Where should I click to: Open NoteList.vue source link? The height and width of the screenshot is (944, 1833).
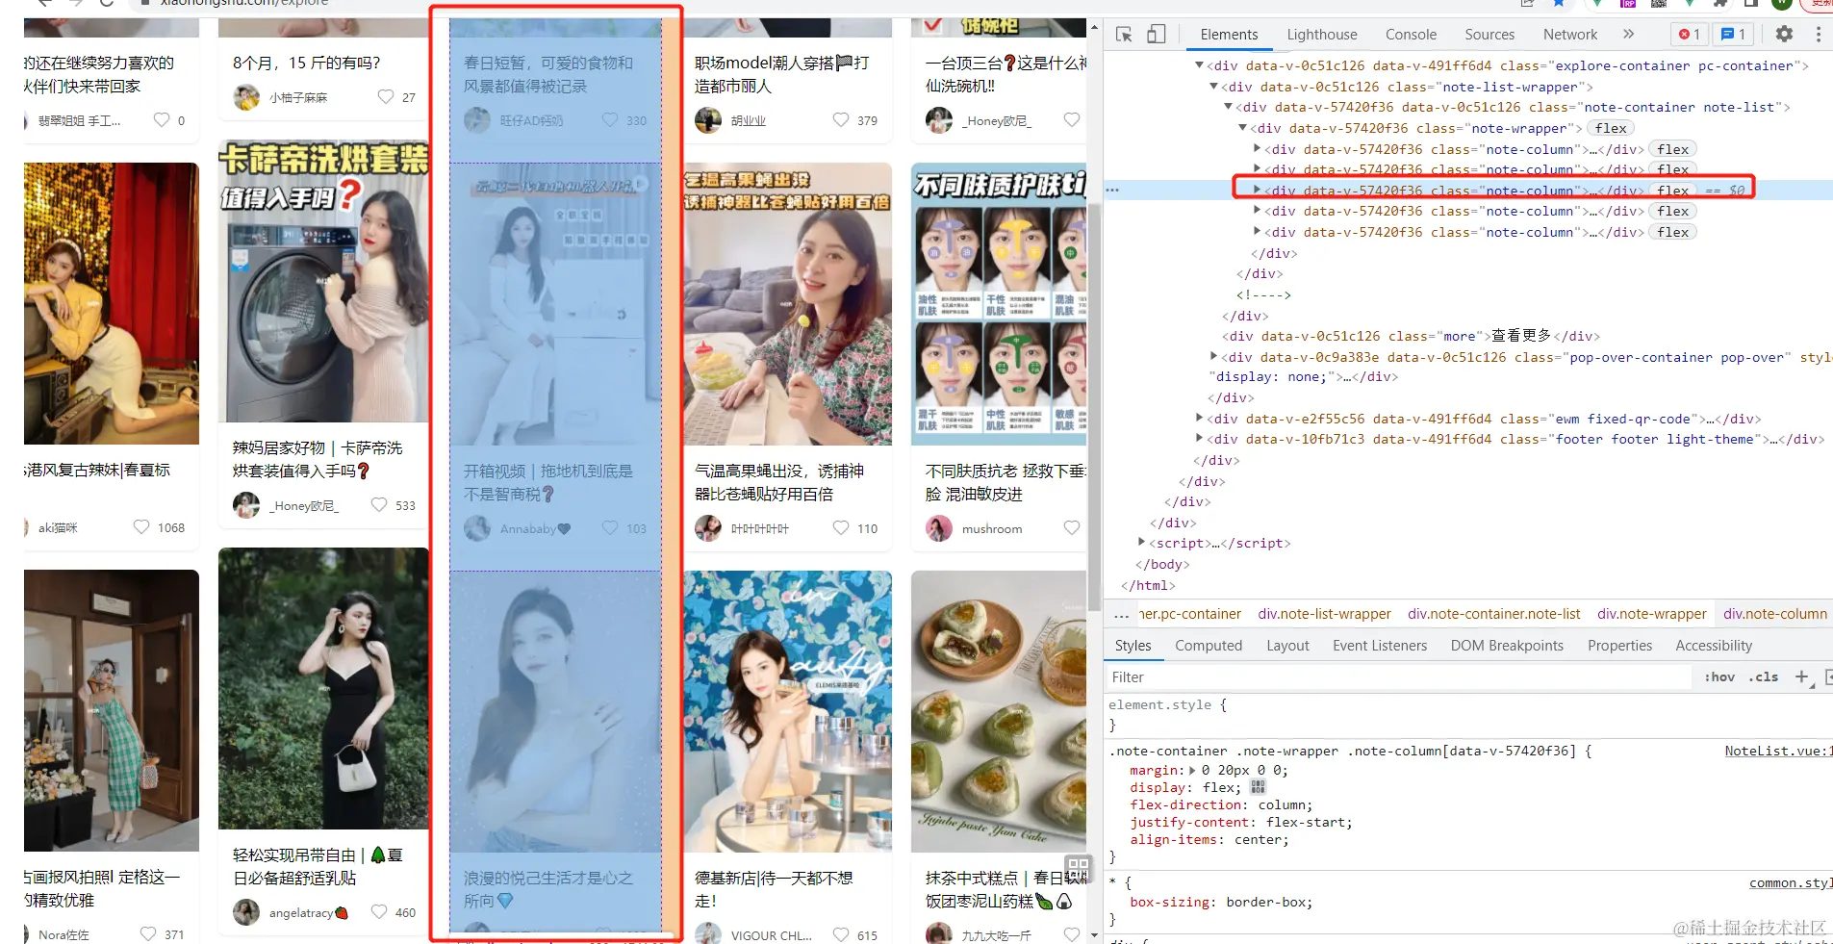tap(1778, 752)
